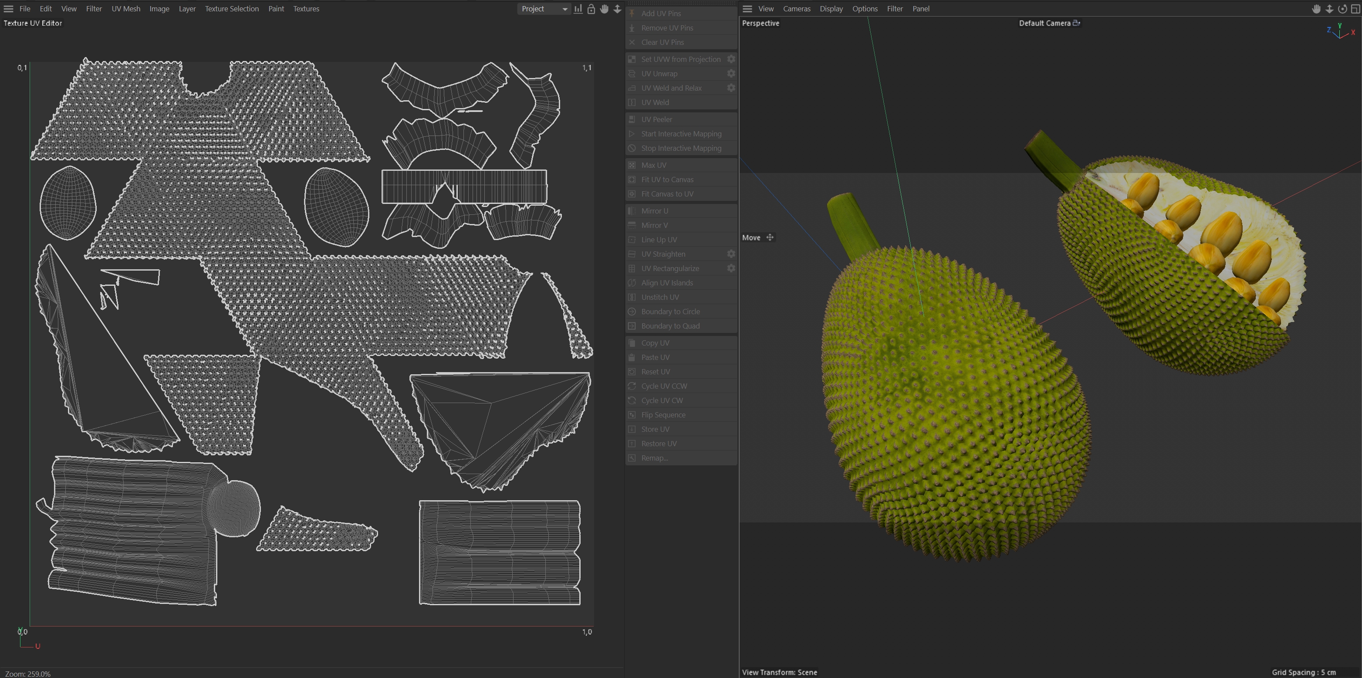Click Set UVW from Projection gear icon

coord(731,59)
